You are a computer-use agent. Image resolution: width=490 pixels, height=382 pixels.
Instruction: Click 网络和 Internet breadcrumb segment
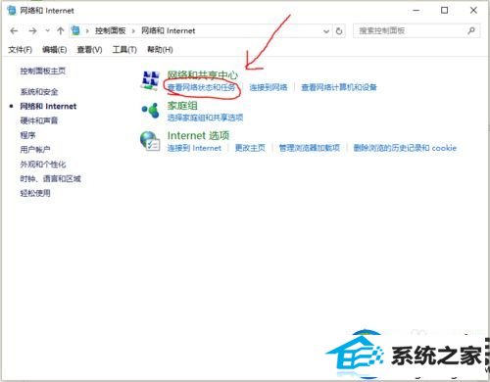(x=169, y=31)
